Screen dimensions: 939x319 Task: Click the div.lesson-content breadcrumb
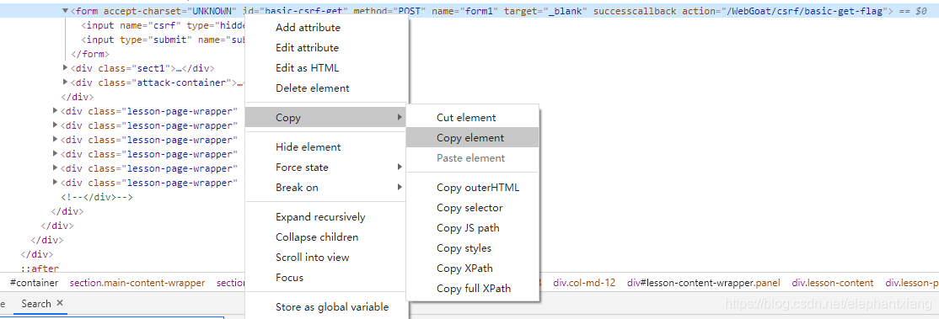pos(833,283)
